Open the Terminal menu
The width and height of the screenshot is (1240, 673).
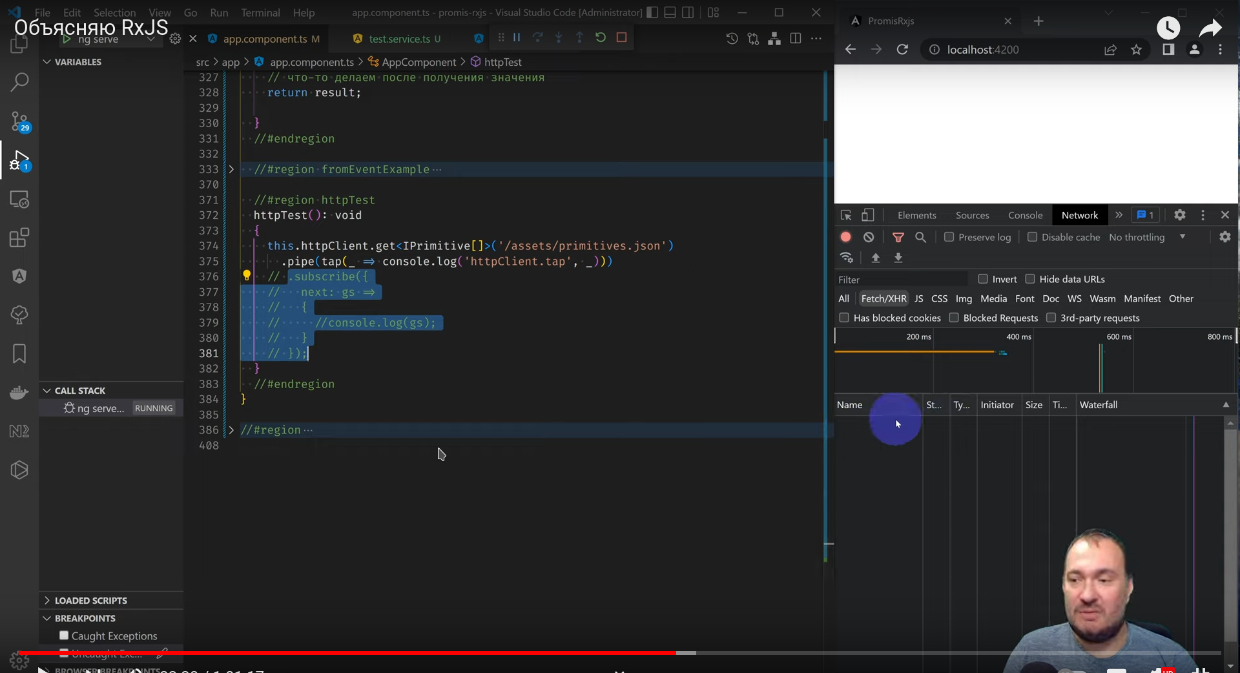pos(260,12)
